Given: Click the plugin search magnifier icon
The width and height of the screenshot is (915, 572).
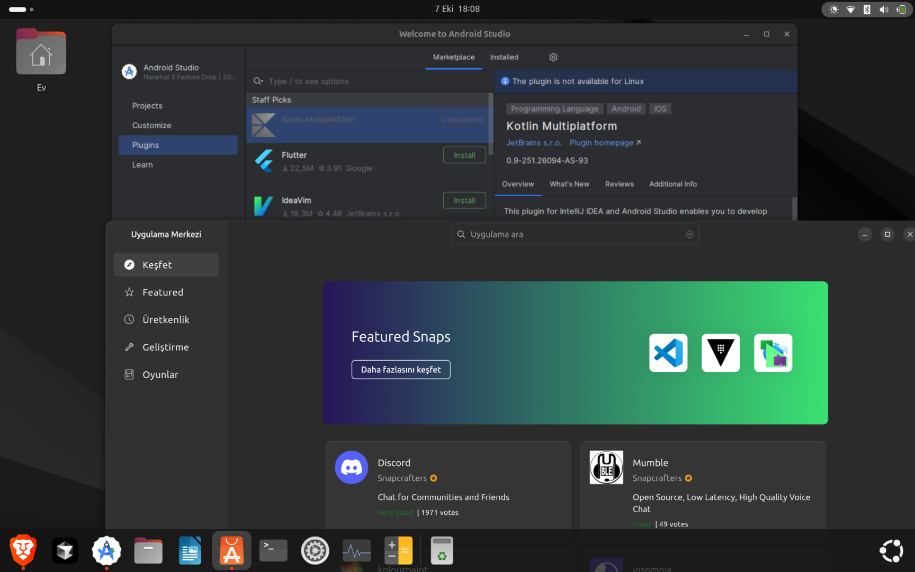Looking at the screenshot, I should pyautogui.click(x=258, y=81).
